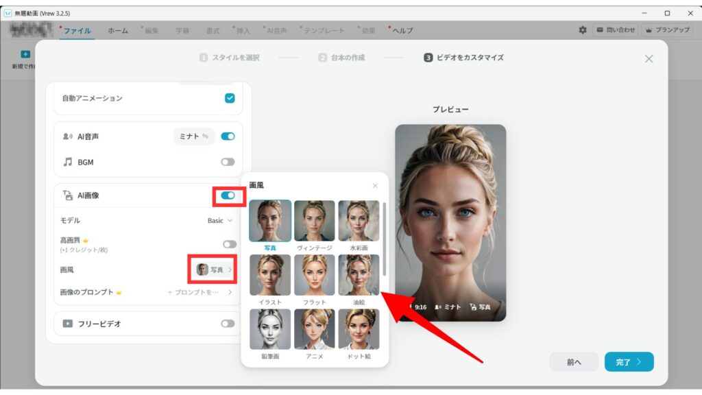This screenshot has height=395, width=702.
Task: Enable the BGM toggle
Action: (228, 163)
